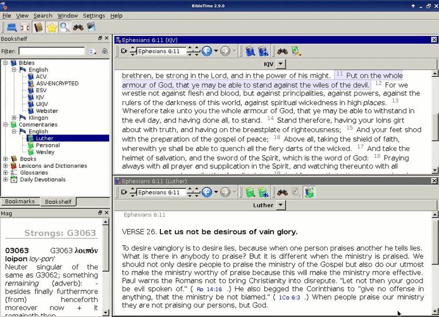Click the sync icon in Luther window toolbar
439x317 pixels.
coord(309,192)
